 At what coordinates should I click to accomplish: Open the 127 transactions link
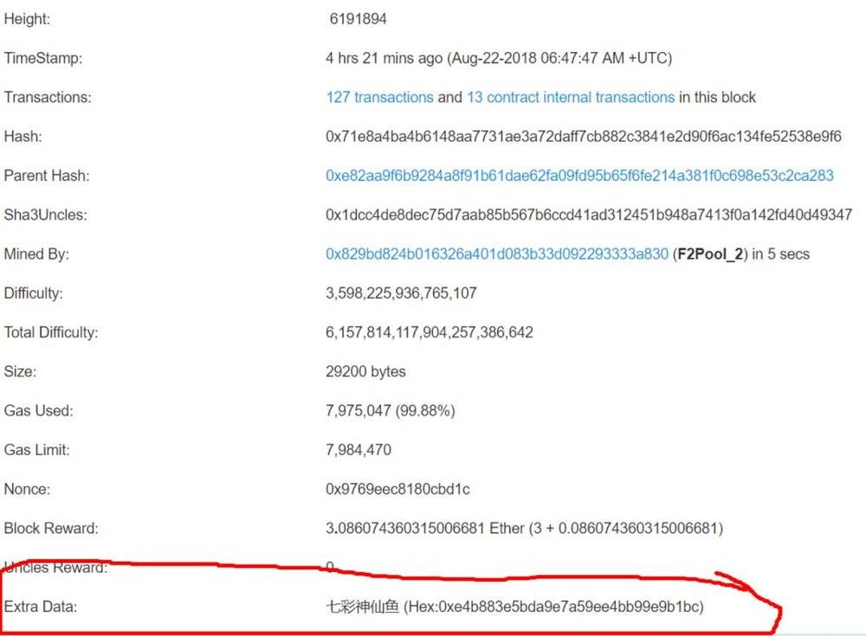[379, 97]
